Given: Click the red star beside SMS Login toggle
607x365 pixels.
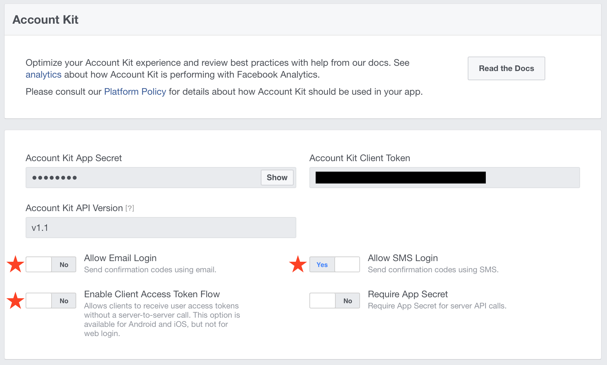Looking at the screenshot, I should [298, 264].
